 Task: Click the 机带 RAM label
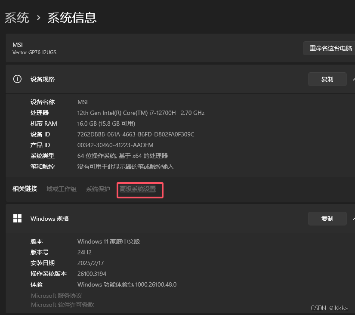44,124
